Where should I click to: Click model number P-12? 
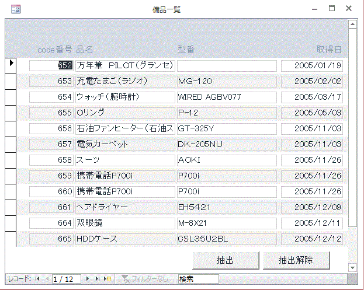pos(227,113)
